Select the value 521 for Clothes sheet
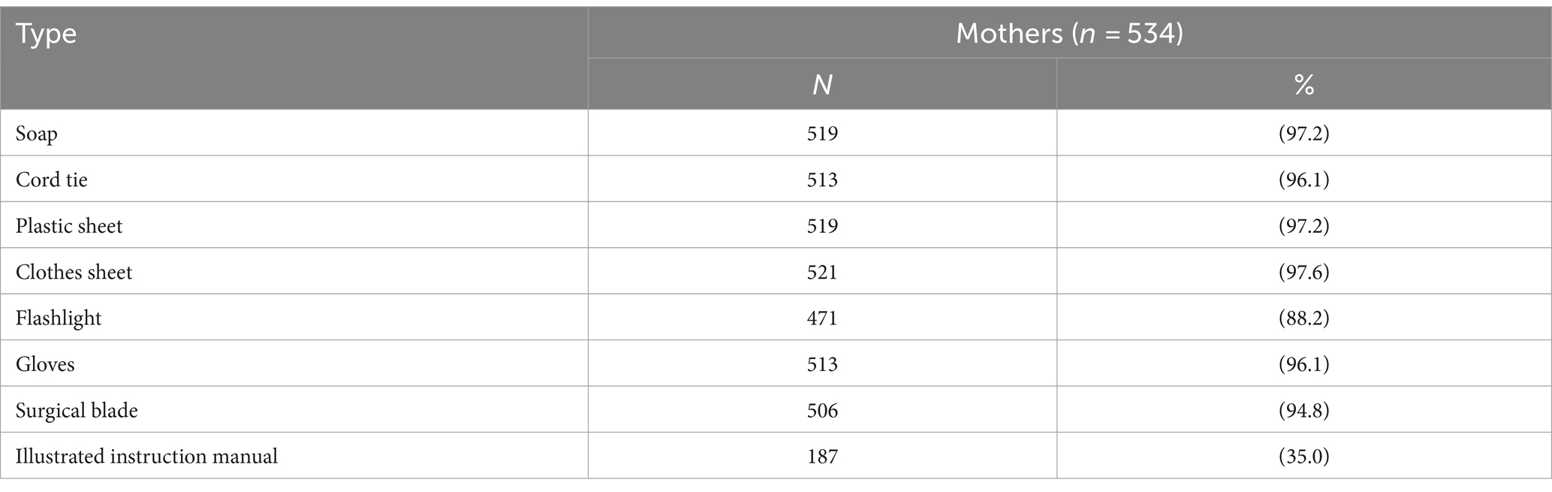 (x=822, y=273)
